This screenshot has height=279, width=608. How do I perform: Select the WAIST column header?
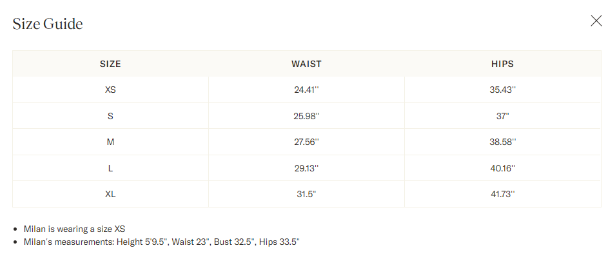coord(307,64)
